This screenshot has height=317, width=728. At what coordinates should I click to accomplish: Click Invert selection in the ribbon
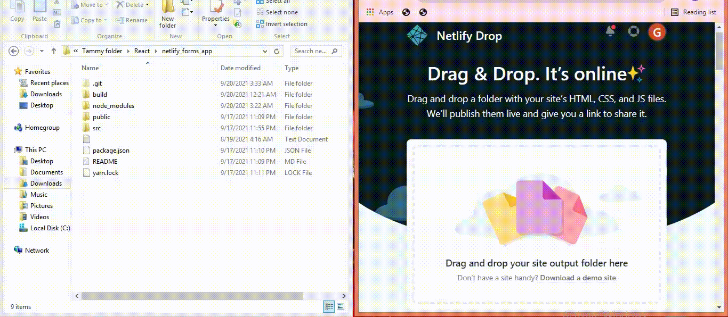point(281,24)
